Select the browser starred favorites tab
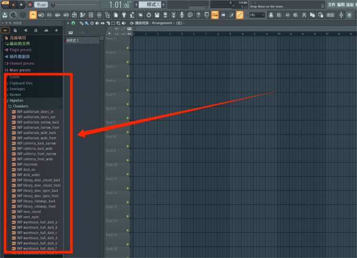The width and height of the screenshot is (357, 258). (57, 30)
